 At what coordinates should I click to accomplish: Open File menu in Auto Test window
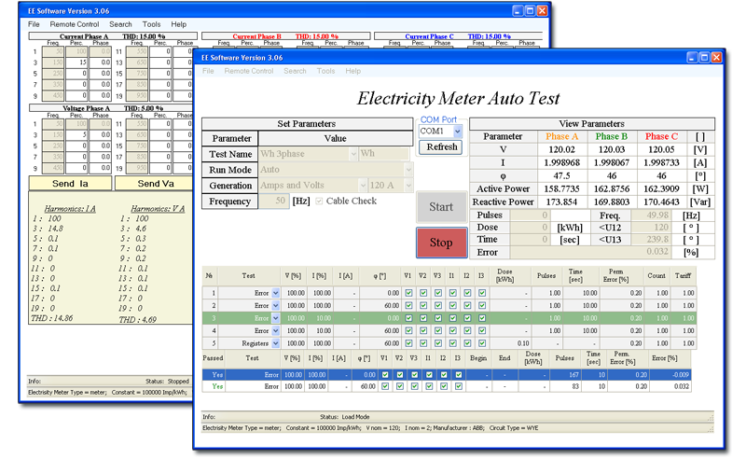[208, 71]
